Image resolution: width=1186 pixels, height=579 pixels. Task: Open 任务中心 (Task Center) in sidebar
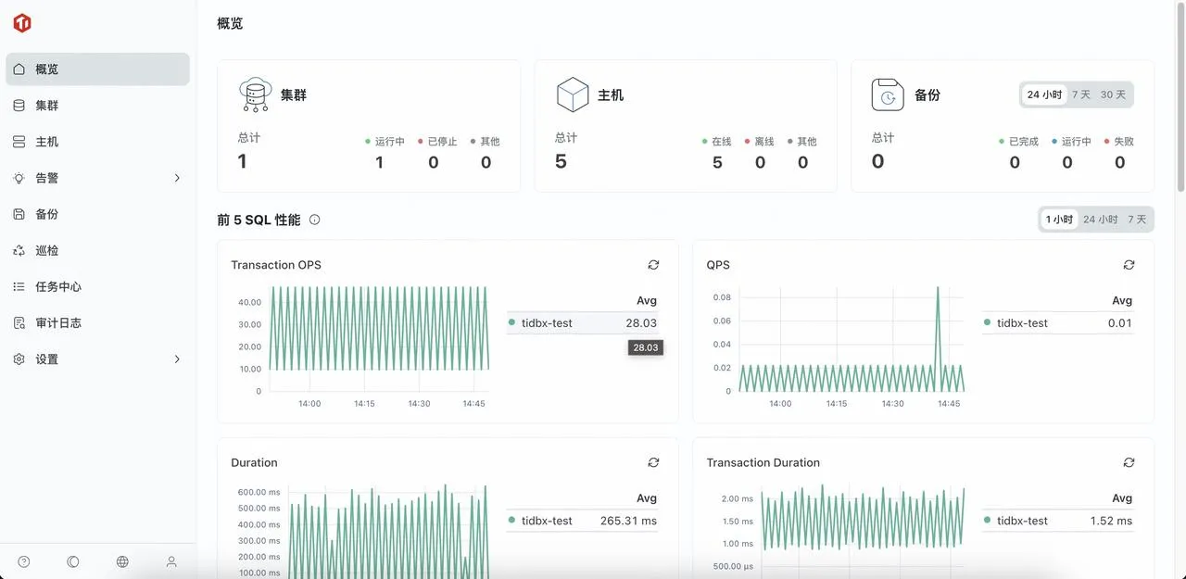coord(53,285)
